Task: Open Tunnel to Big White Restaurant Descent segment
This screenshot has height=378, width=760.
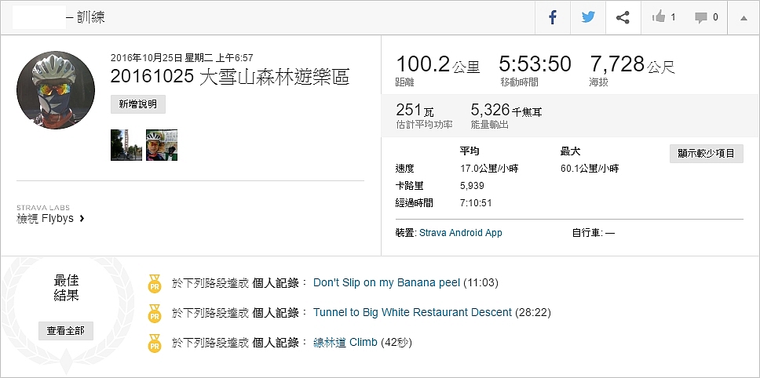Action: (x=412, y=312)
